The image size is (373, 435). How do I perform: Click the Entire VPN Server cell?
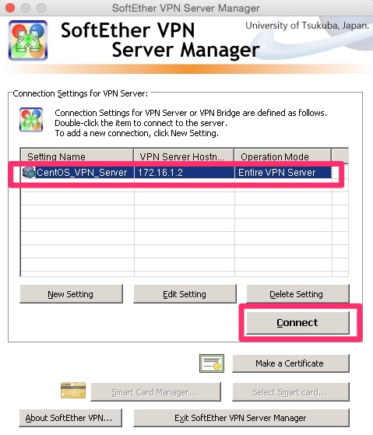click(x=283, y=173)
